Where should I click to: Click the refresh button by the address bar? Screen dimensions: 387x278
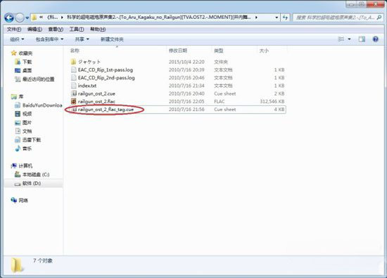[285, 18]
